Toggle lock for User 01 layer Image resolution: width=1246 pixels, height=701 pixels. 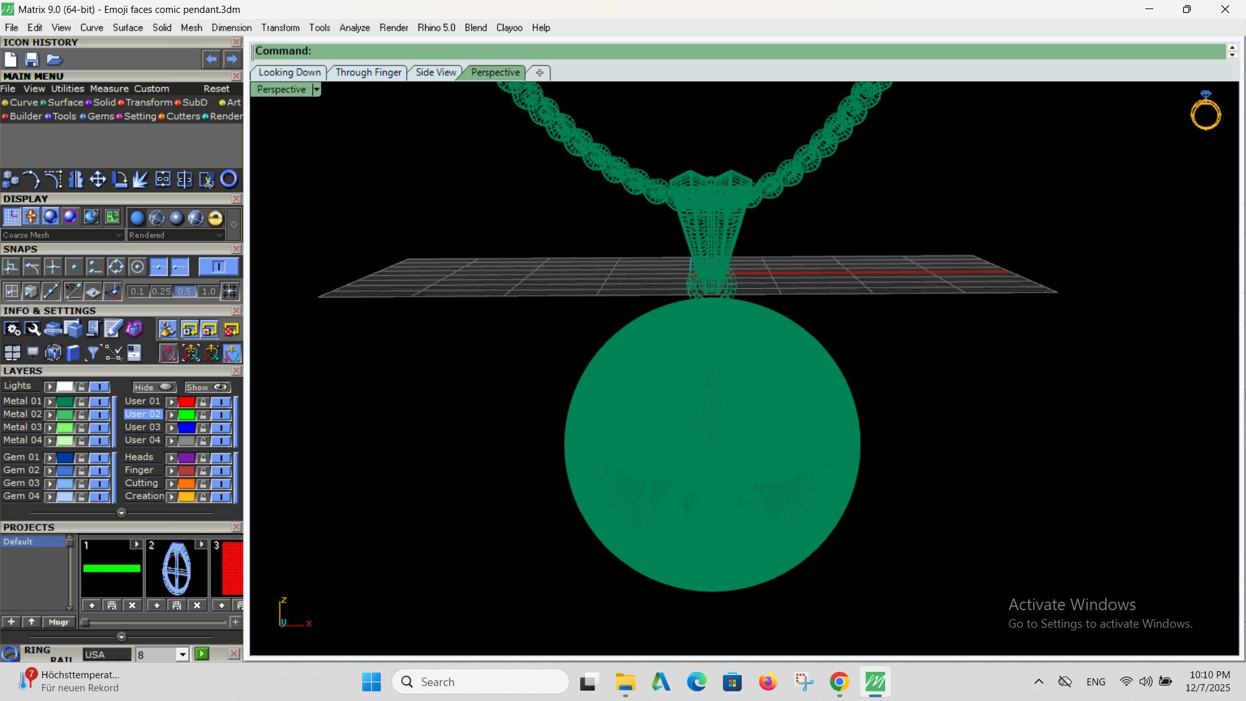[203, 402]
